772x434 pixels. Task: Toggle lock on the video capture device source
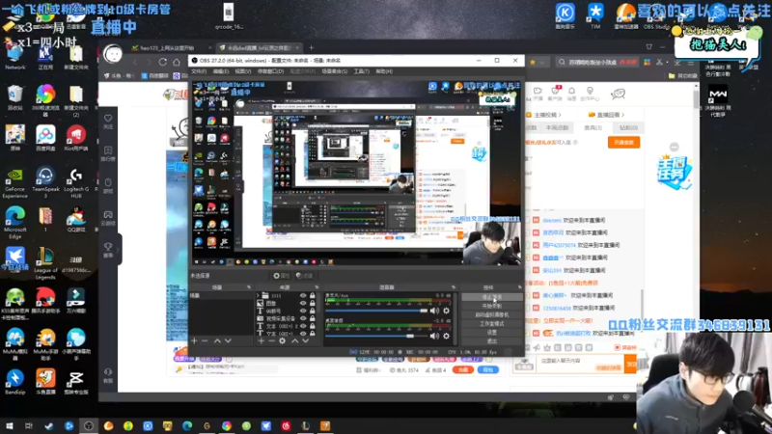point(312,318)
